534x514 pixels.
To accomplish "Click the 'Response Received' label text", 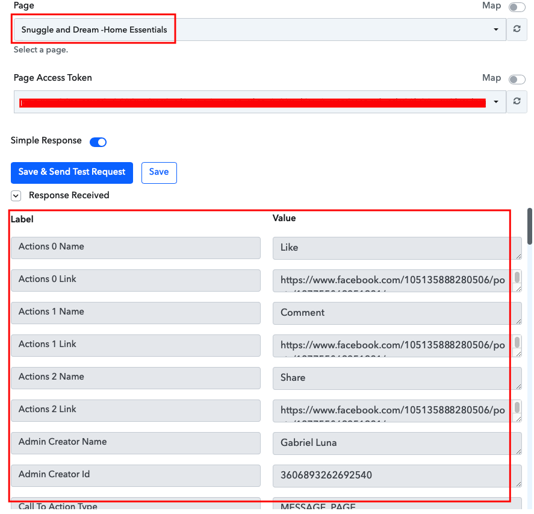I will click(69, 195).
